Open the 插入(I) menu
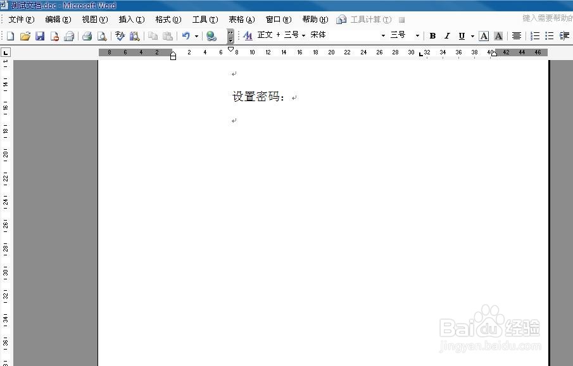The width and height of the screenshot is (573, 366). pos(132,20)
